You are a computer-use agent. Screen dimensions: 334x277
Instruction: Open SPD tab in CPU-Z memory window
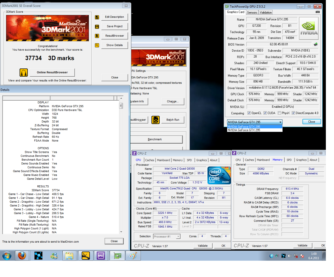pos(289,160)
